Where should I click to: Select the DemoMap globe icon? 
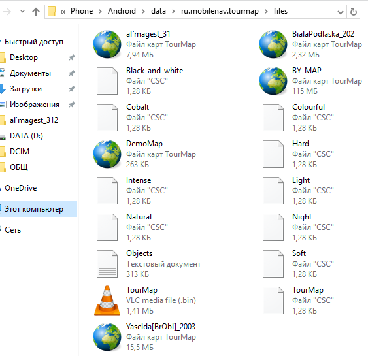107,154
